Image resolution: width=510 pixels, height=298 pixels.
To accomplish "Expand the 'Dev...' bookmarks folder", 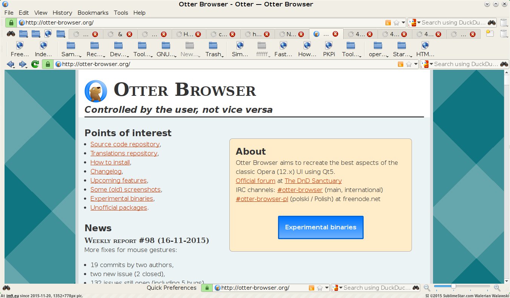I will [118, 49].
